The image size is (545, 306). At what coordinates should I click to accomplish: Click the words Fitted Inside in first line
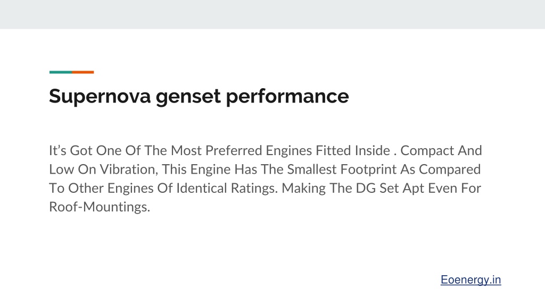click(353, 150)
